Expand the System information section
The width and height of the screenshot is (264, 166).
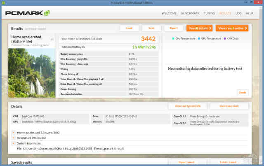point(14,143)
